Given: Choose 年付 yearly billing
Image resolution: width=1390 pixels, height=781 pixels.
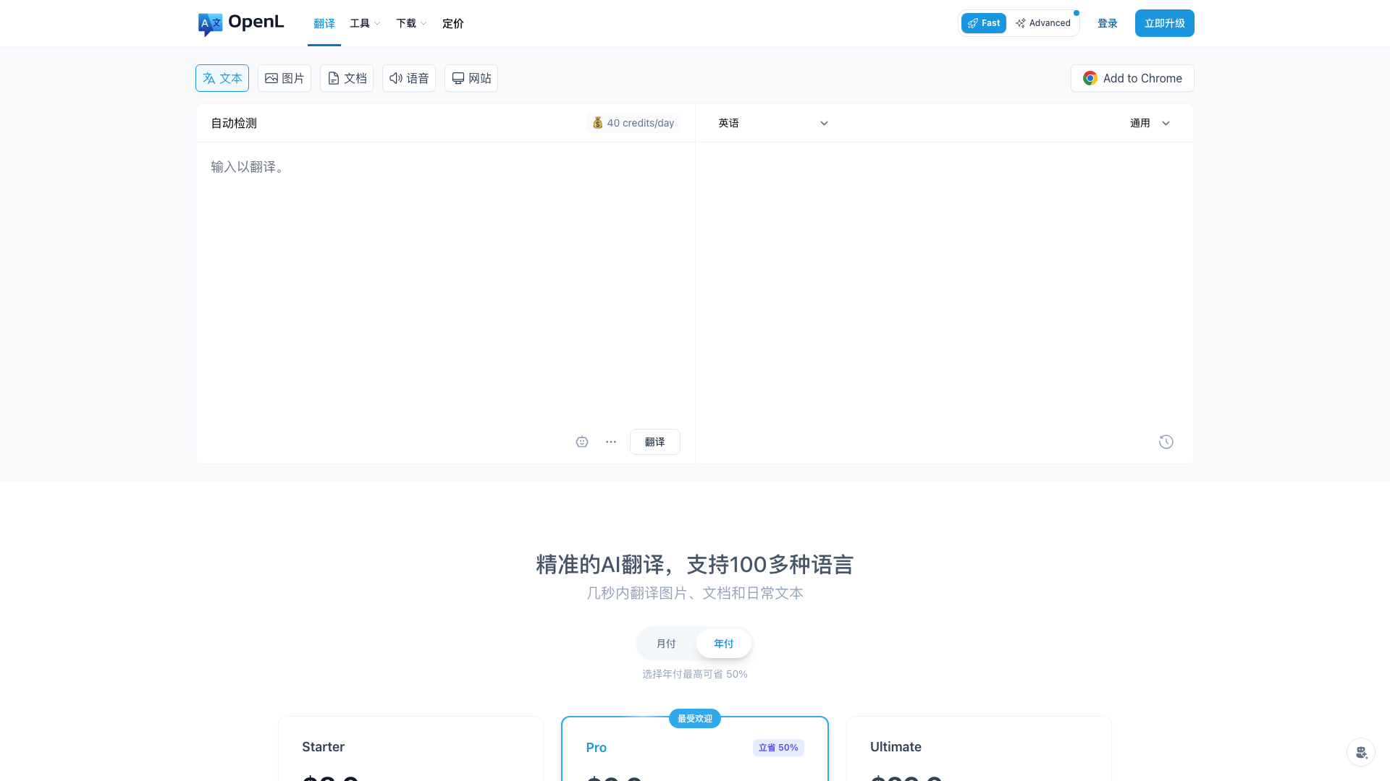Looking at the screenshot, I should 724,644.
